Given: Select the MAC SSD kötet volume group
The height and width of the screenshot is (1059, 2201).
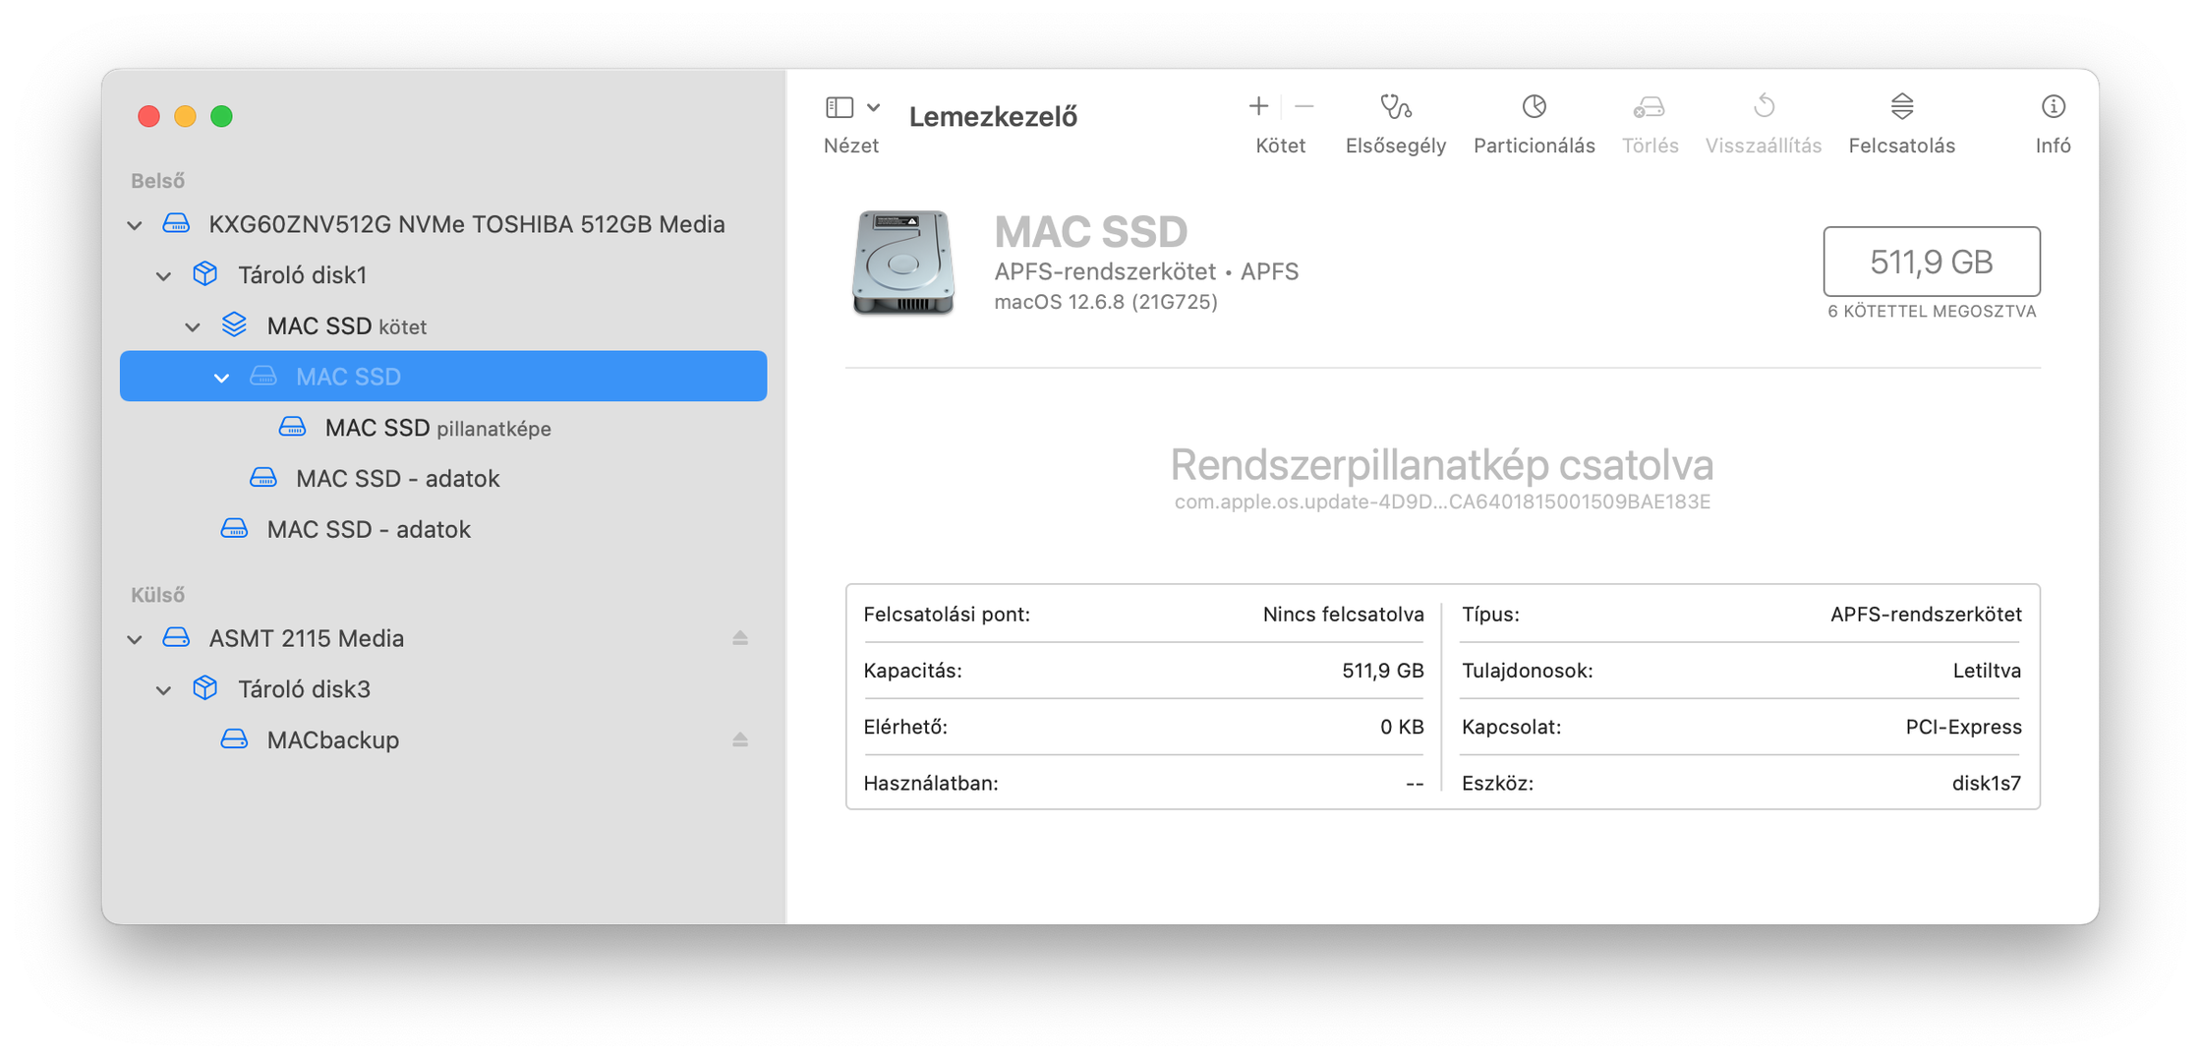Looking at the screenshot, I should [x=443, y=325].
